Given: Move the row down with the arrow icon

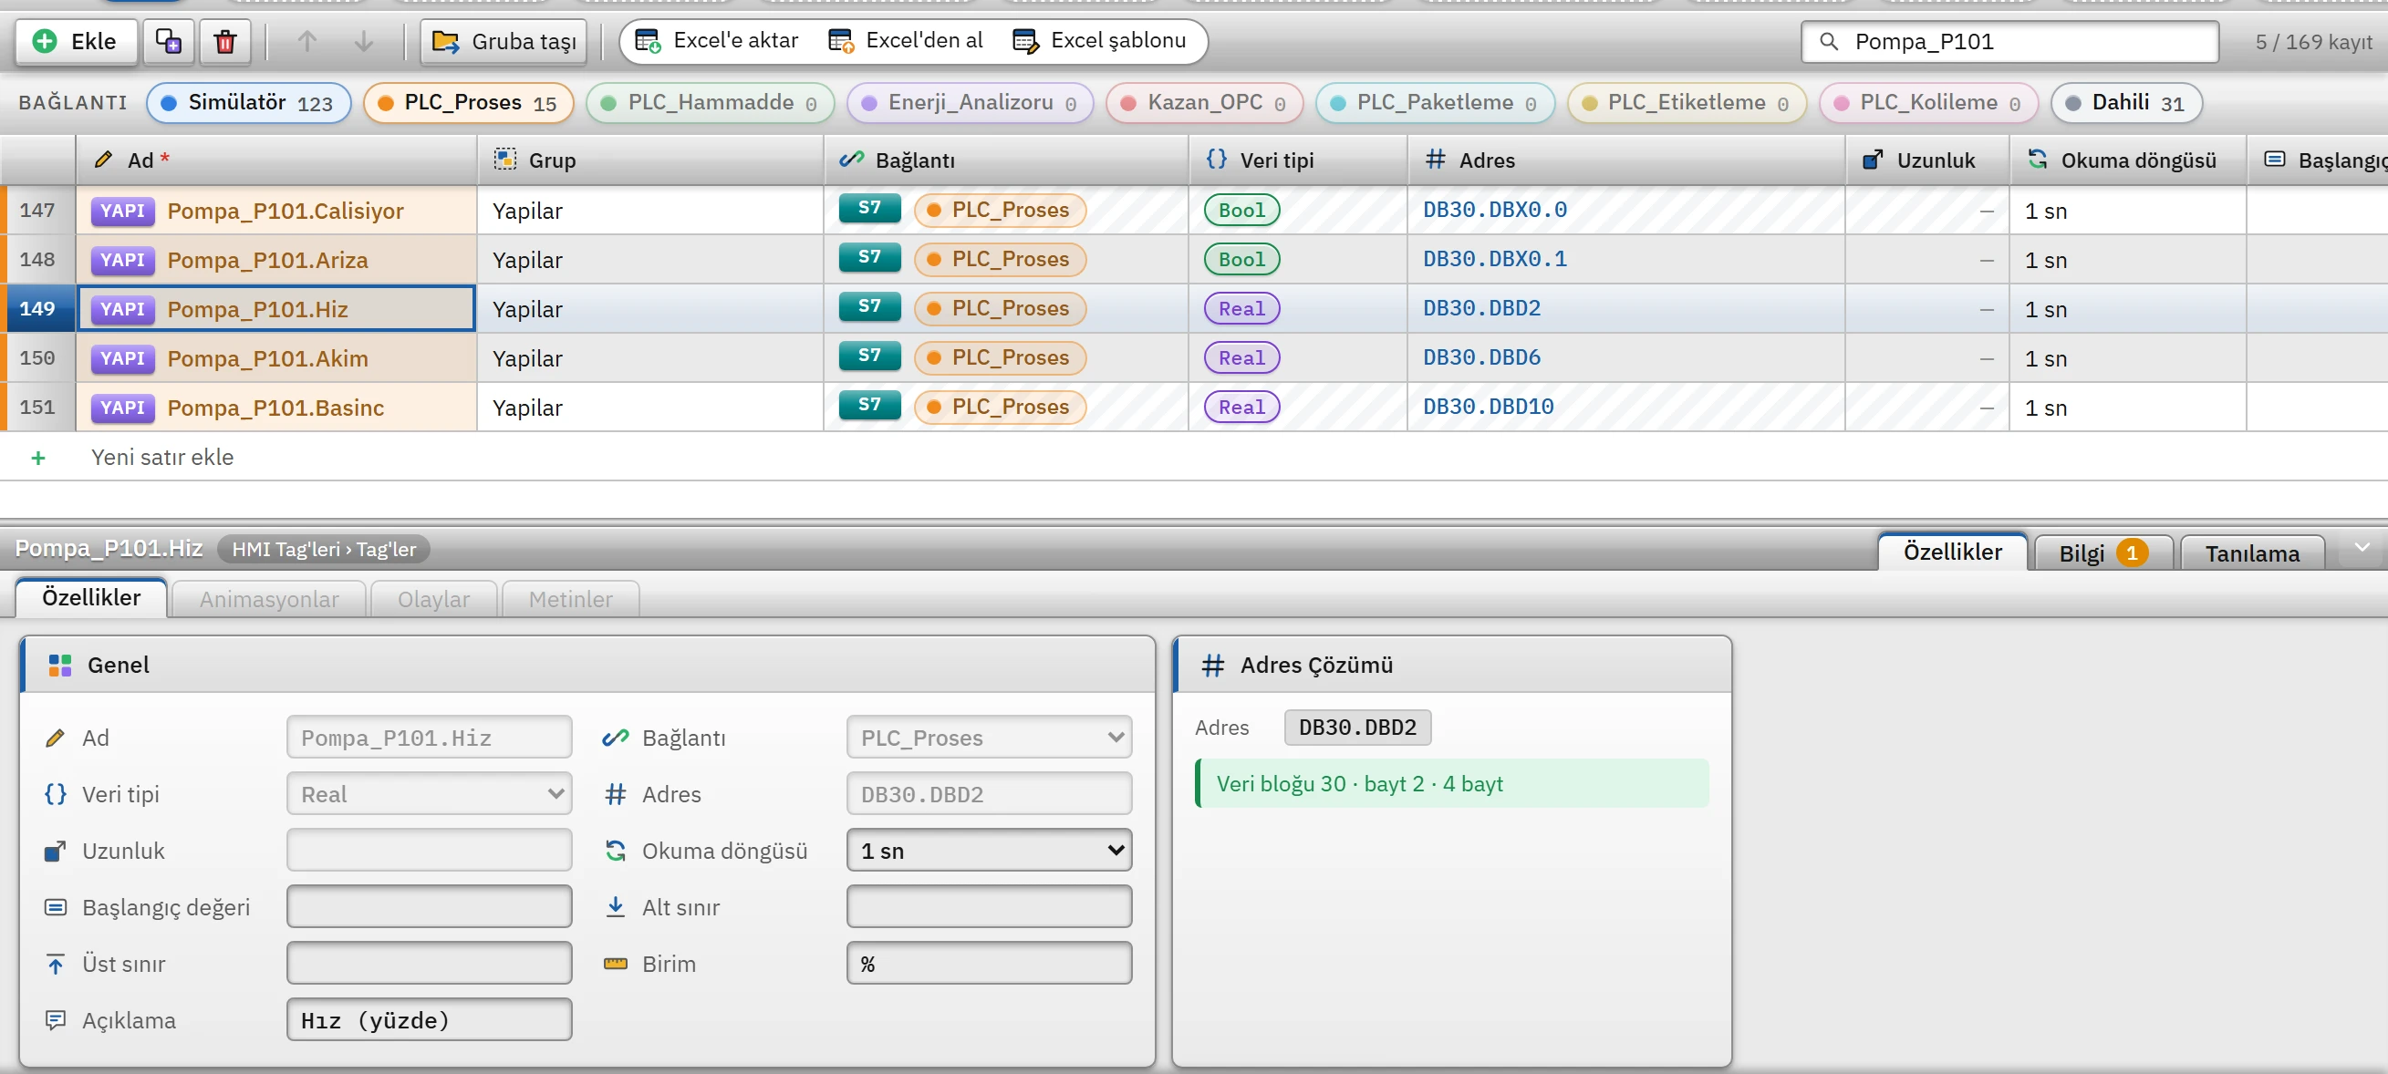Looking at the screenshot, I should coord(363,42).
